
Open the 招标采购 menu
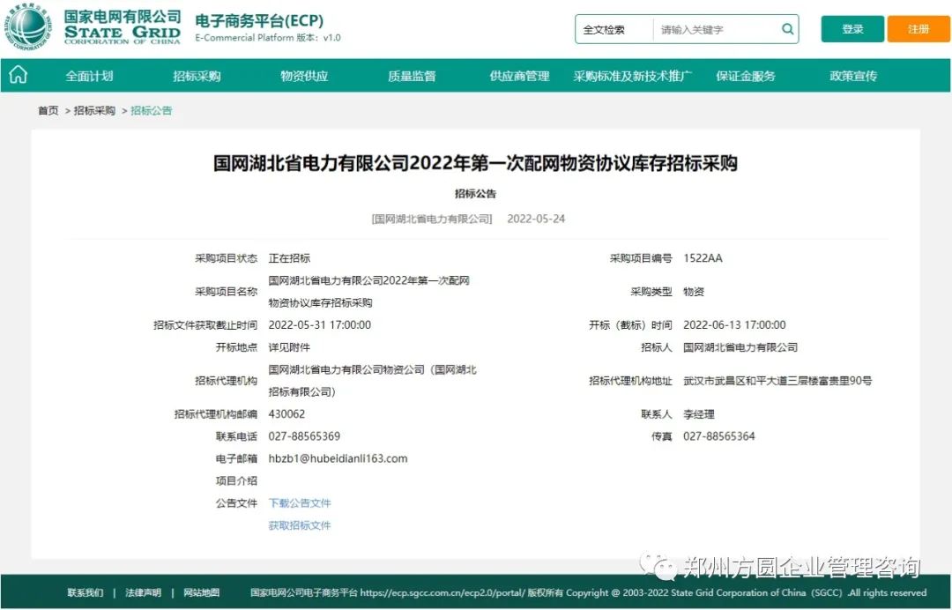point(197,76)
